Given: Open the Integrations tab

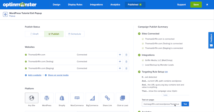Looking at the screenshot, I should 96,5.
